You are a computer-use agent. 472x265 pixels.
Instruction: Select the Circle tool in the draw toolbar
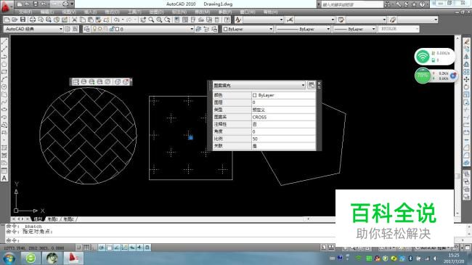pos(4,64)
